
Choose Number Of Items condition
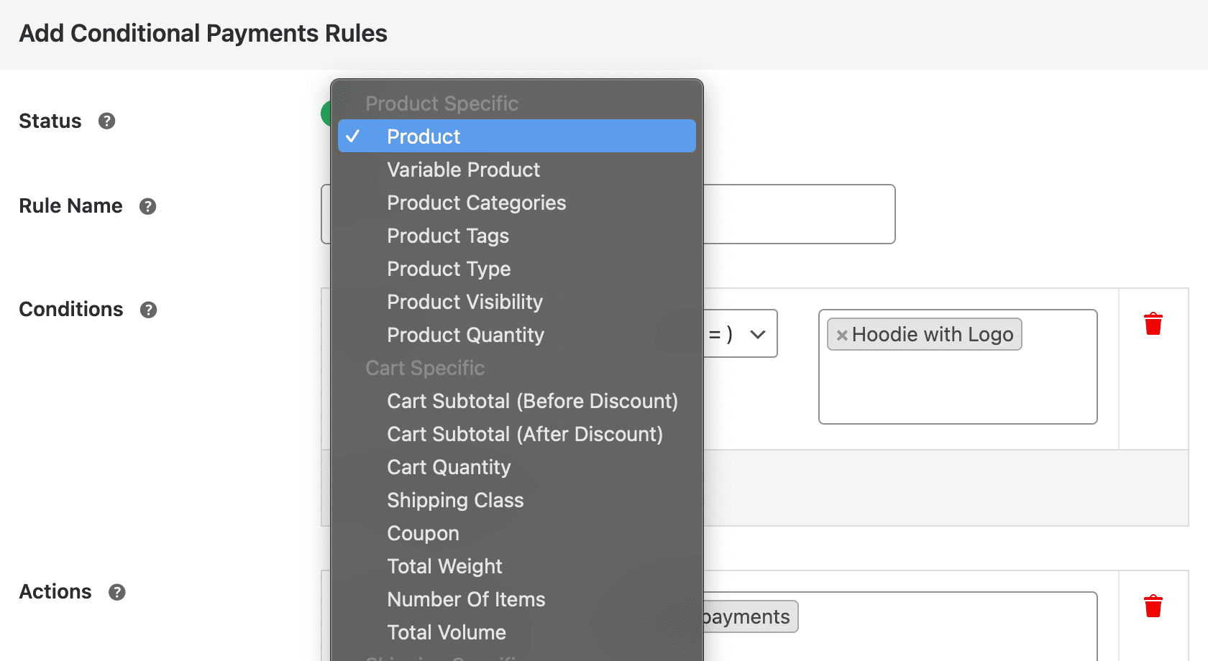466,599
